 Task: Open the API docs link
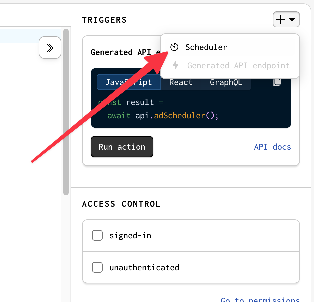[272, 147]
